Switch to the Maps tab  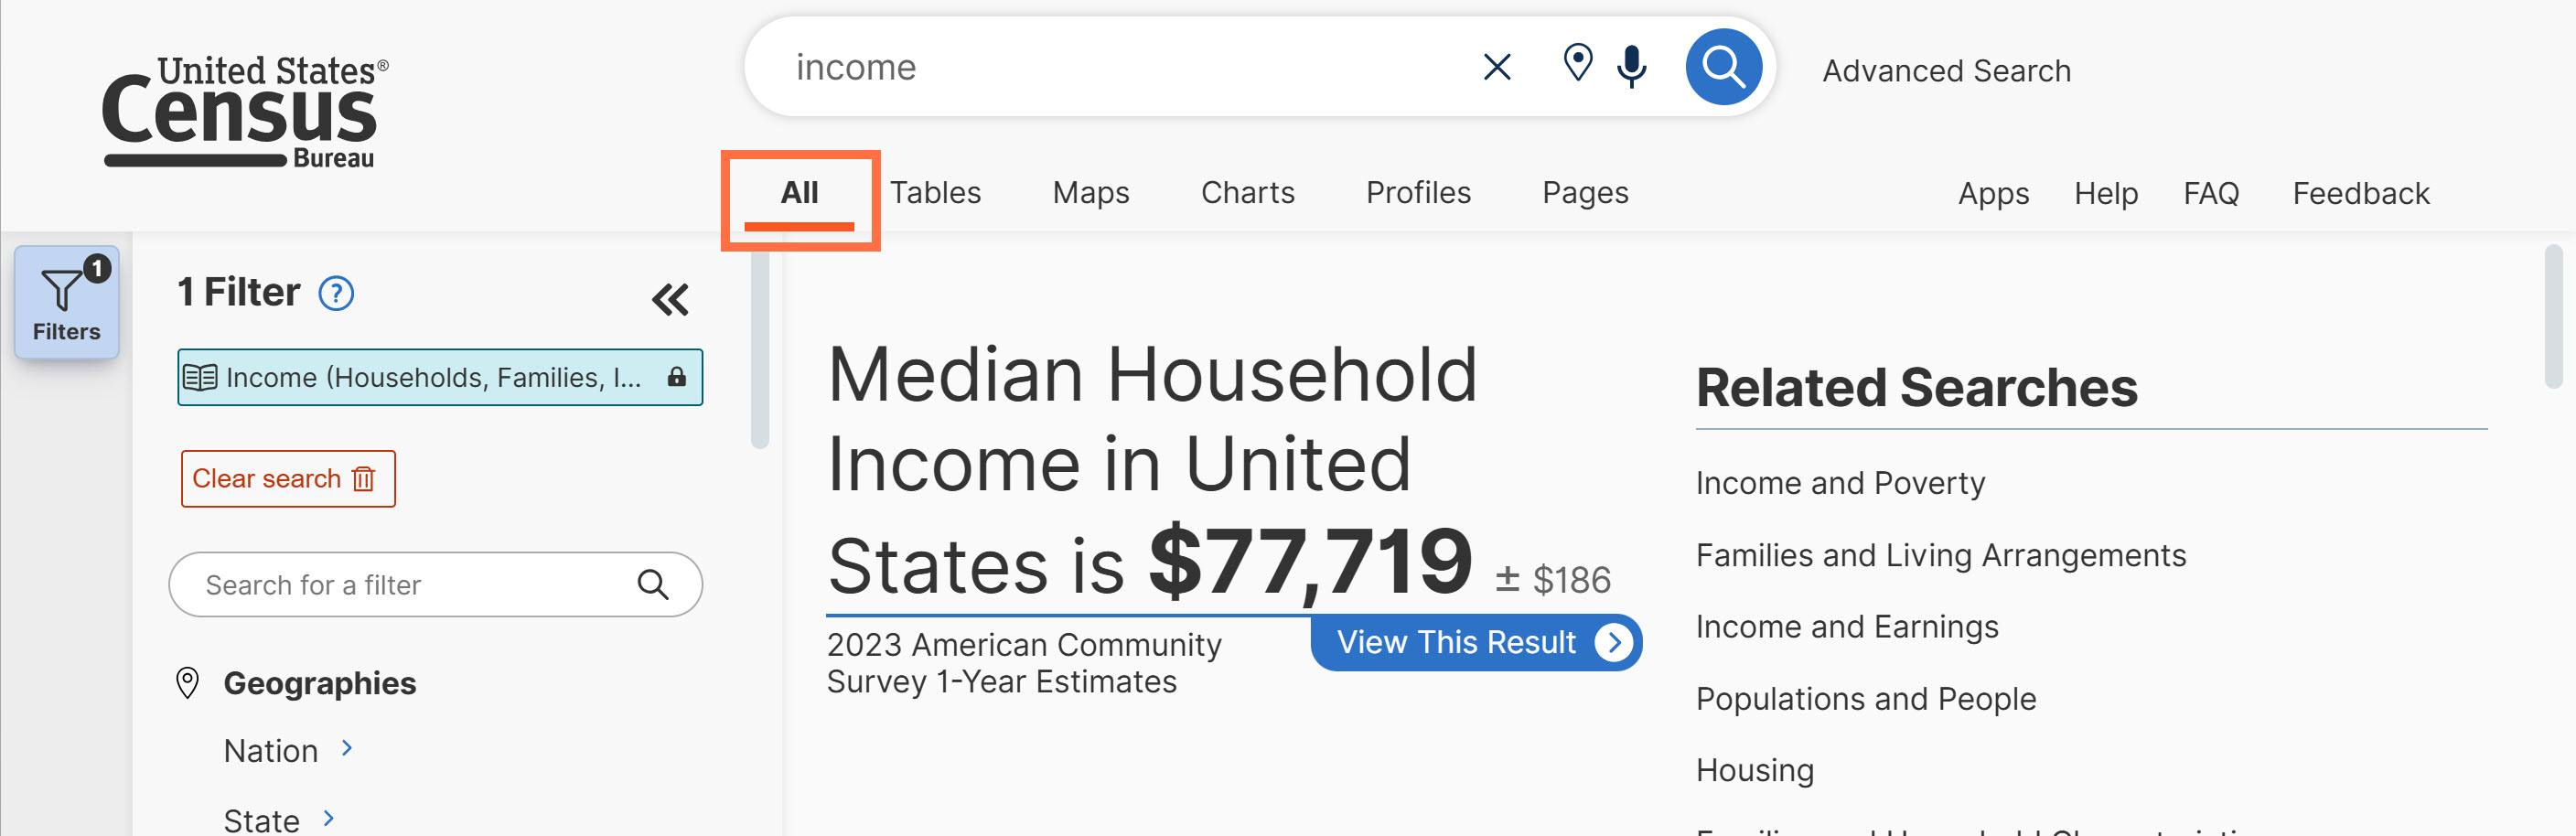pos(1090,192)
